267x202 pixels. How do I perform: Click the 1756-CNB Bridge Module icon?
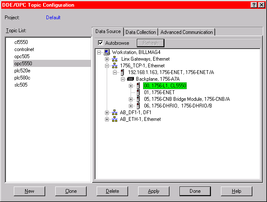click(x=138, y=99)
